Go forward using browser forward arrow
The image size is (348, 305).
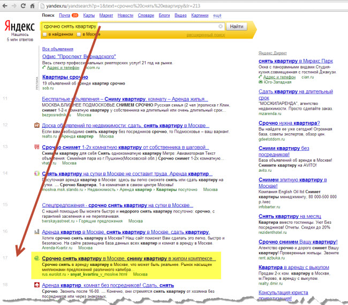pyautogui.click(x=14, y=6)
